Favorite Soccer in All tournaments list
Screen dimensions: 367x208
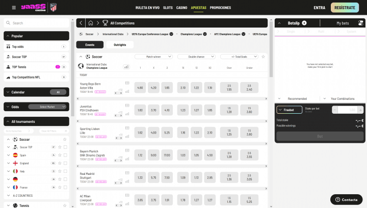click(65, 139)
